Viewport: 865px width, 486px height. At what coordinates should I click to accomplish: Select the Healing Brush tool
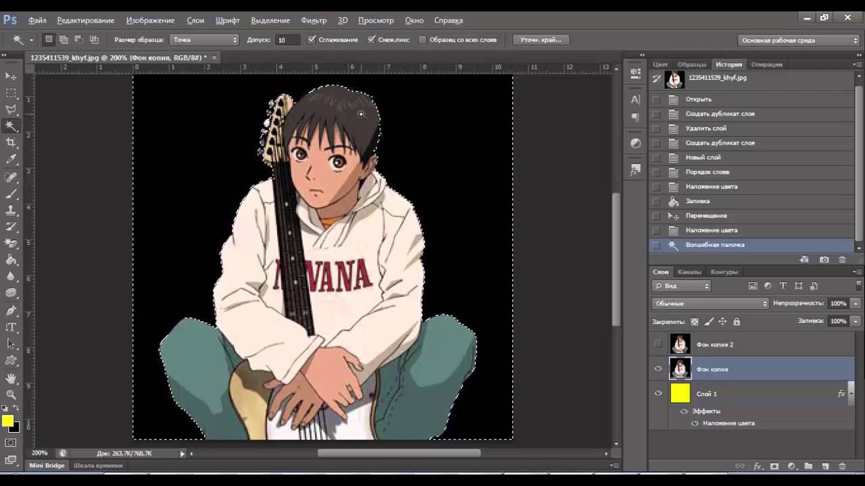(x=11, y=178)
